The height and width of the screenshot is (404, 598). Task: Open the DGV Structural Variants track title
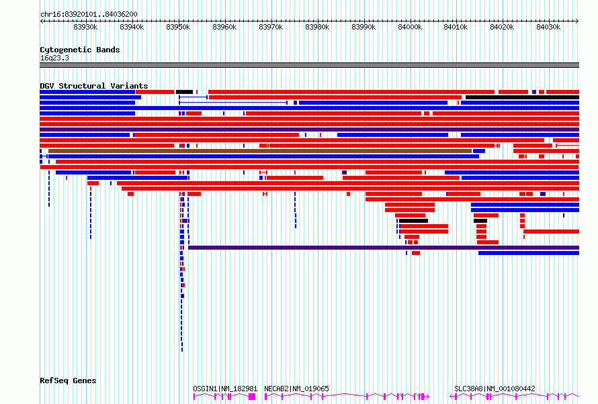94,86
